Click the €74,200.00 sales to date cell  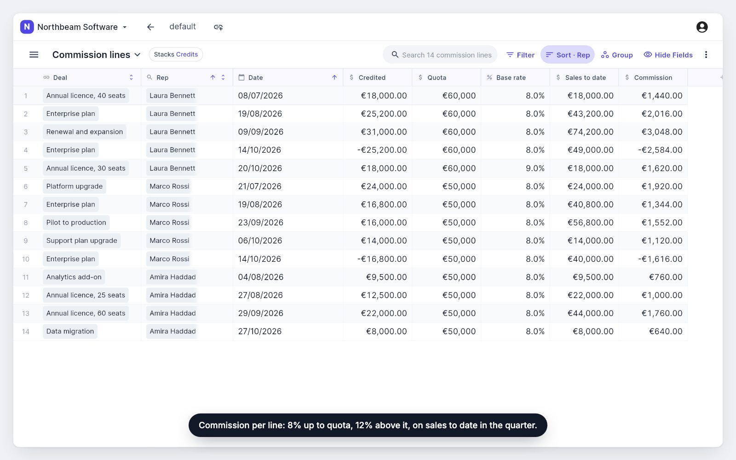click(x=584, y=132)
